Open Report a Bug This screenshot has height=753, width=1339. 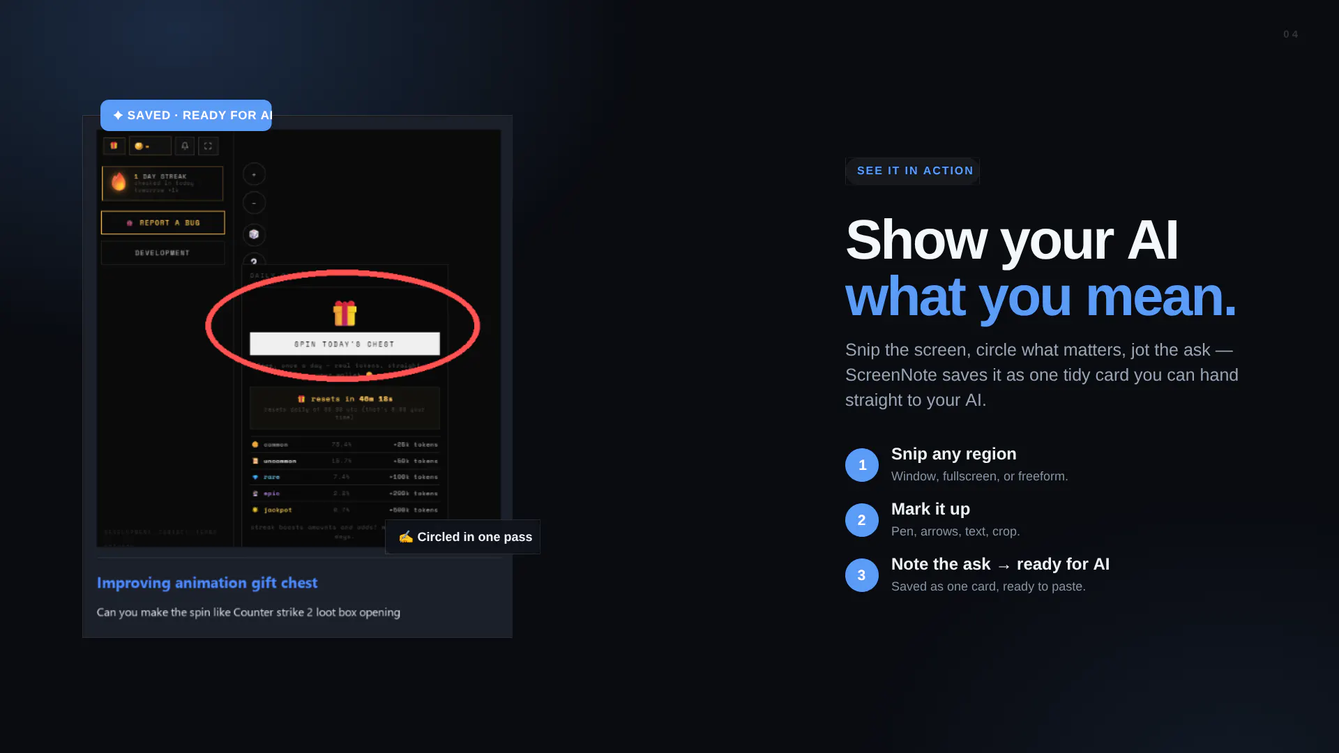coord(163,222)
